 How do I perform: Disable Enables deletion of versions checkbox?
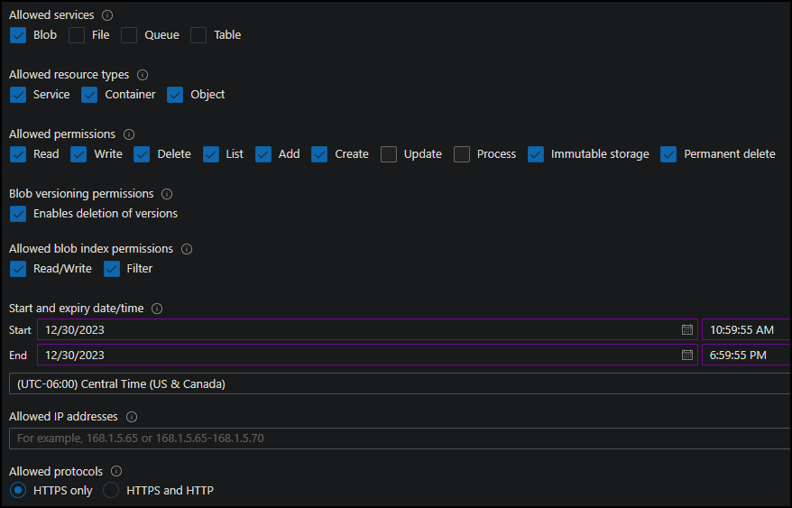tap(18, 214)
